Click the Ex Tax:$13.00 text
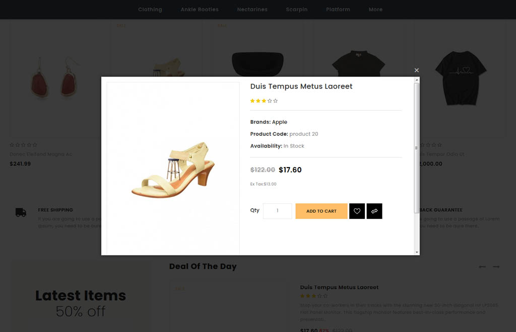516x332 pixels. pos(263,184)
